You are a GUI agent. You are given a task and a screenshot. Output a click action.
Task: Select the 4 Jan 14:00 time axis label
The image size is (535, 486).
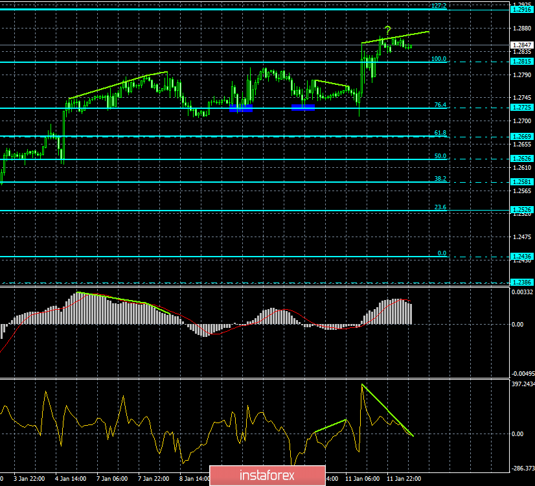click(71, 479)
